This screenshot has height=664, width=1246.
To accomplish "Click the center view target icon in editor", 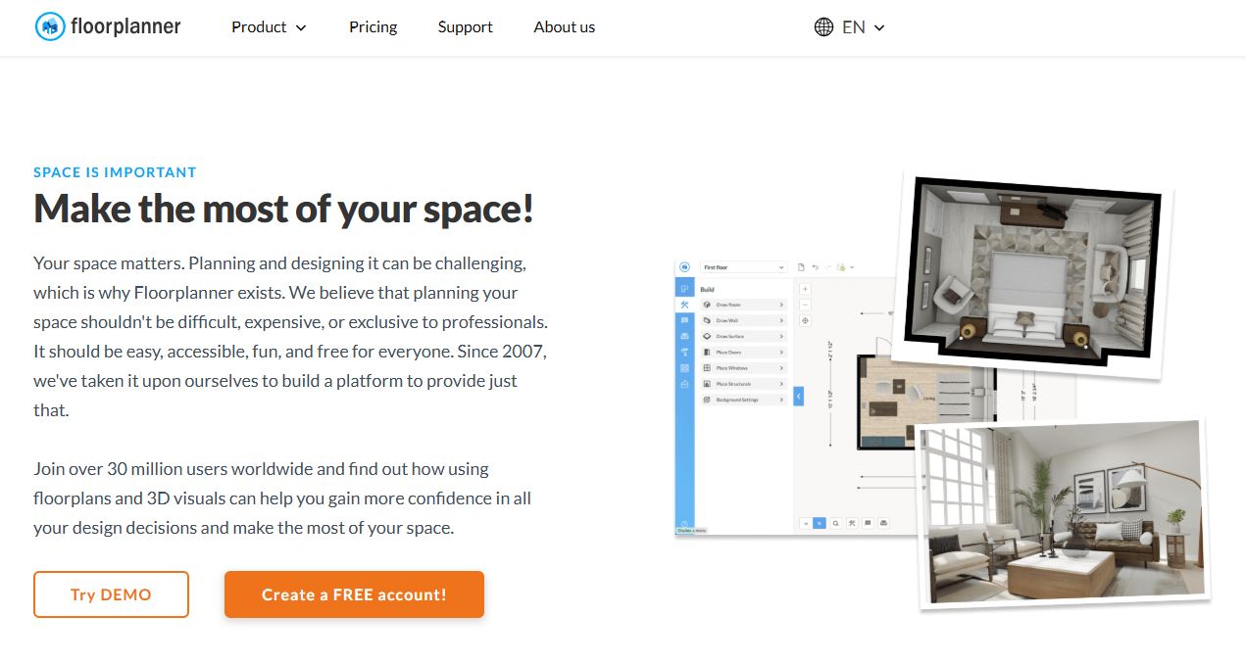I will 805,320.
